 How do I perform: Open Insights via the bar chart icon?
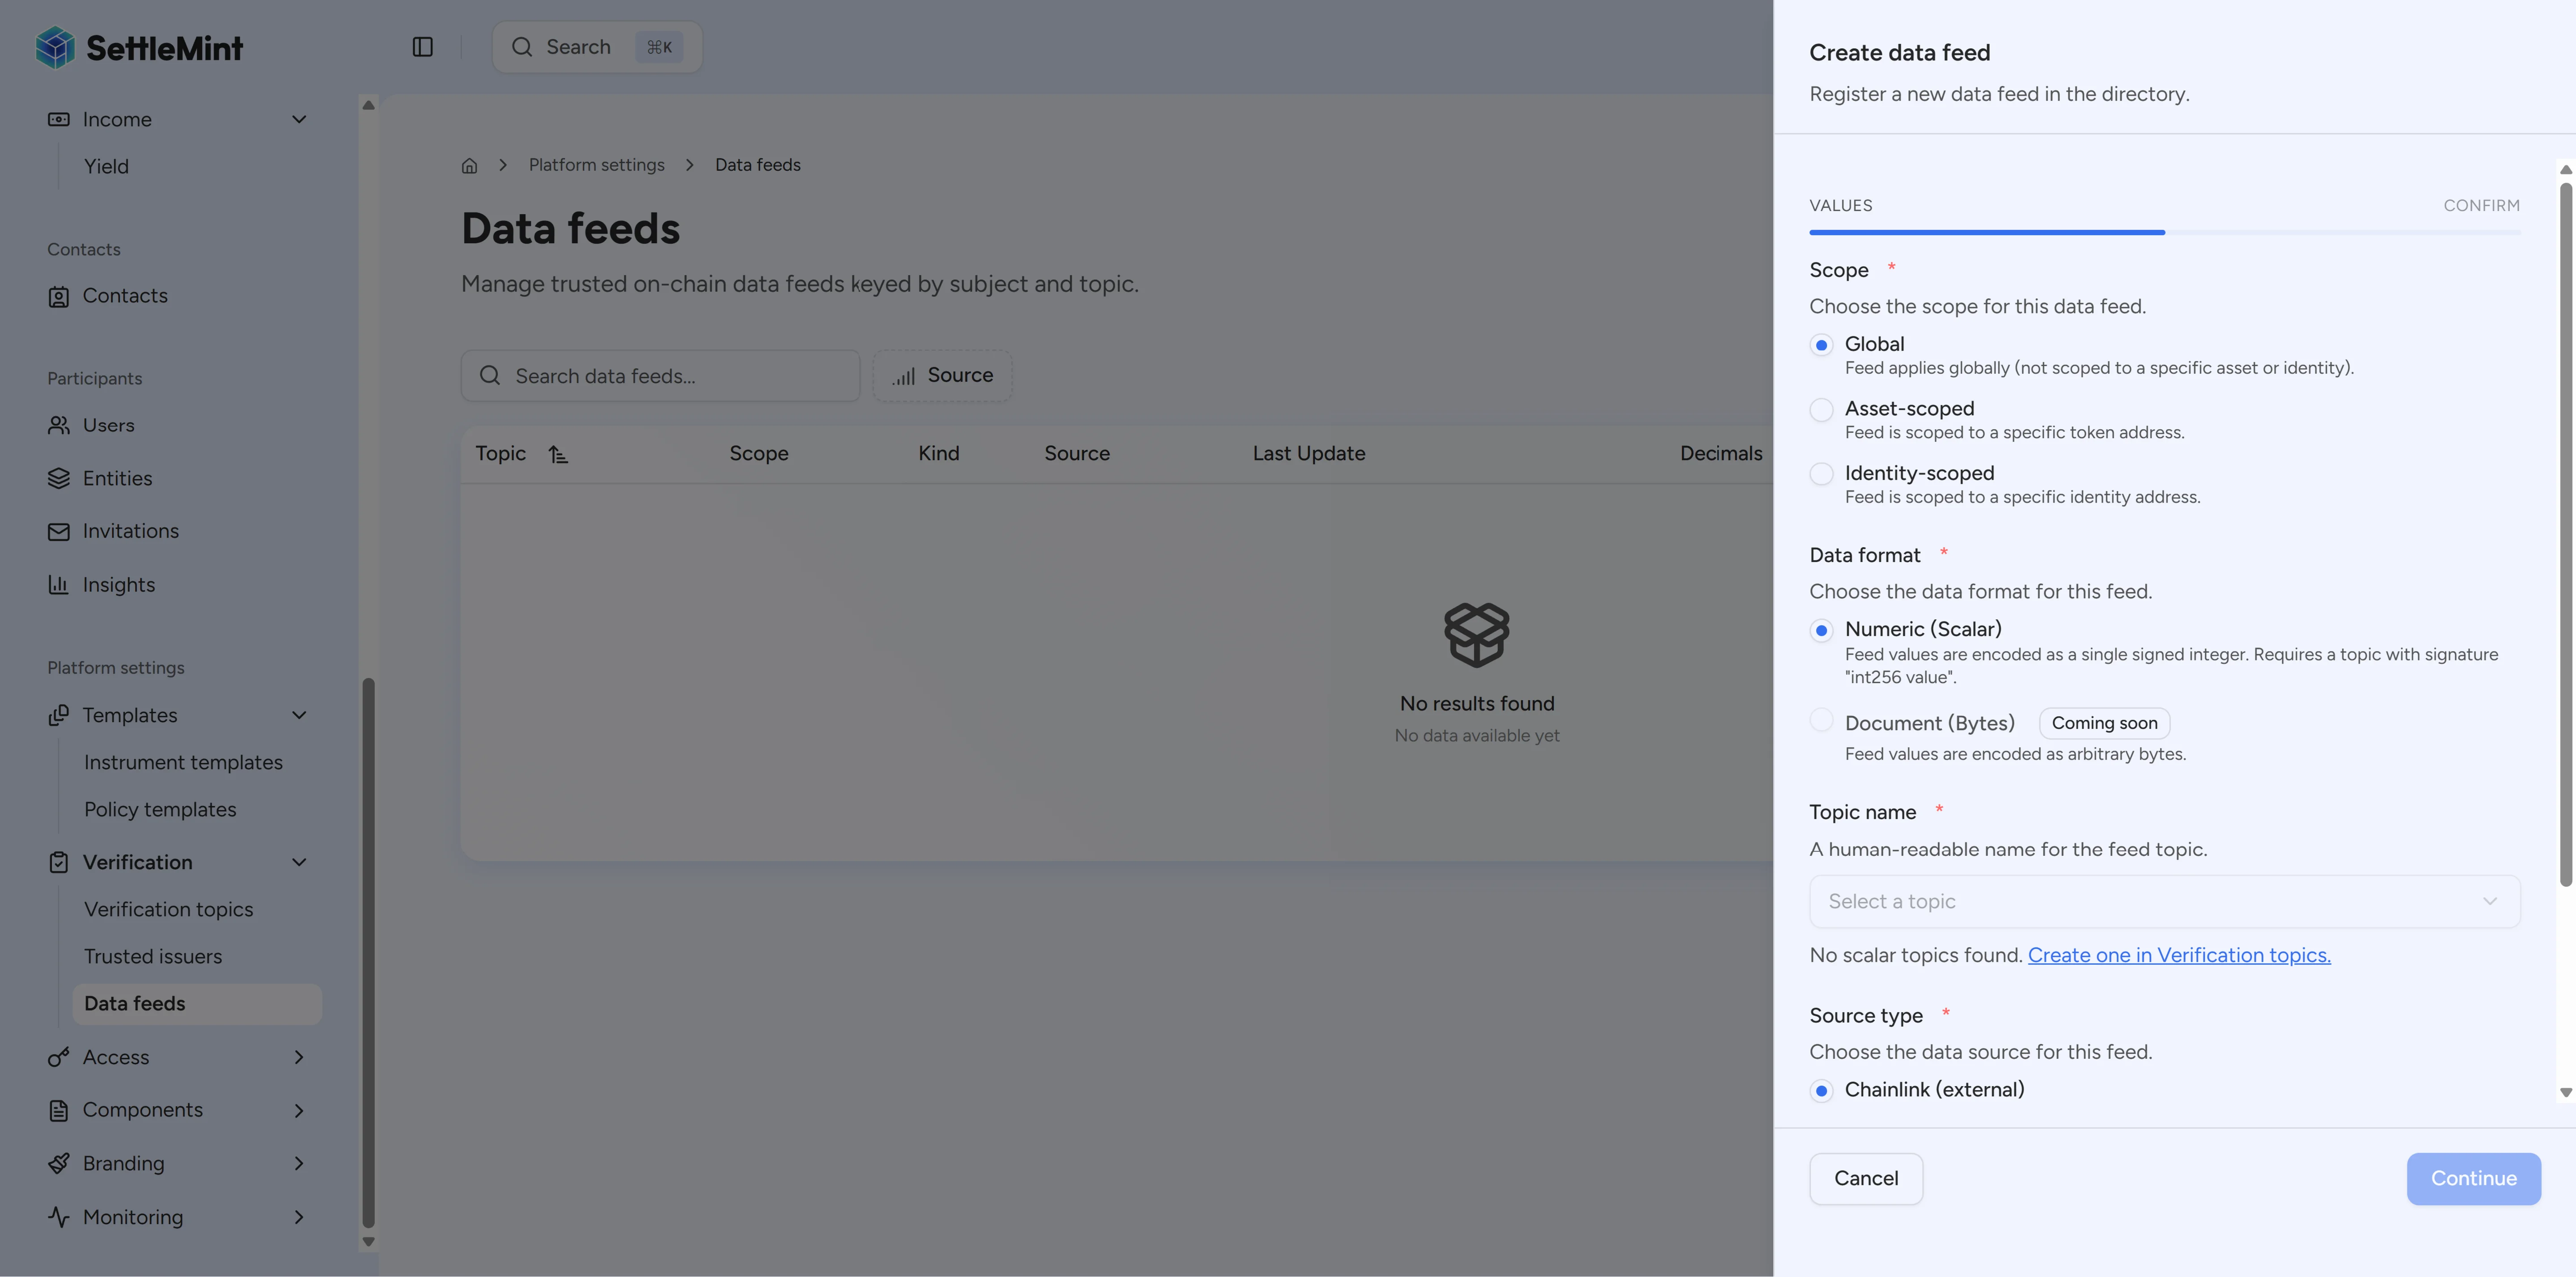tap(59, 584)
